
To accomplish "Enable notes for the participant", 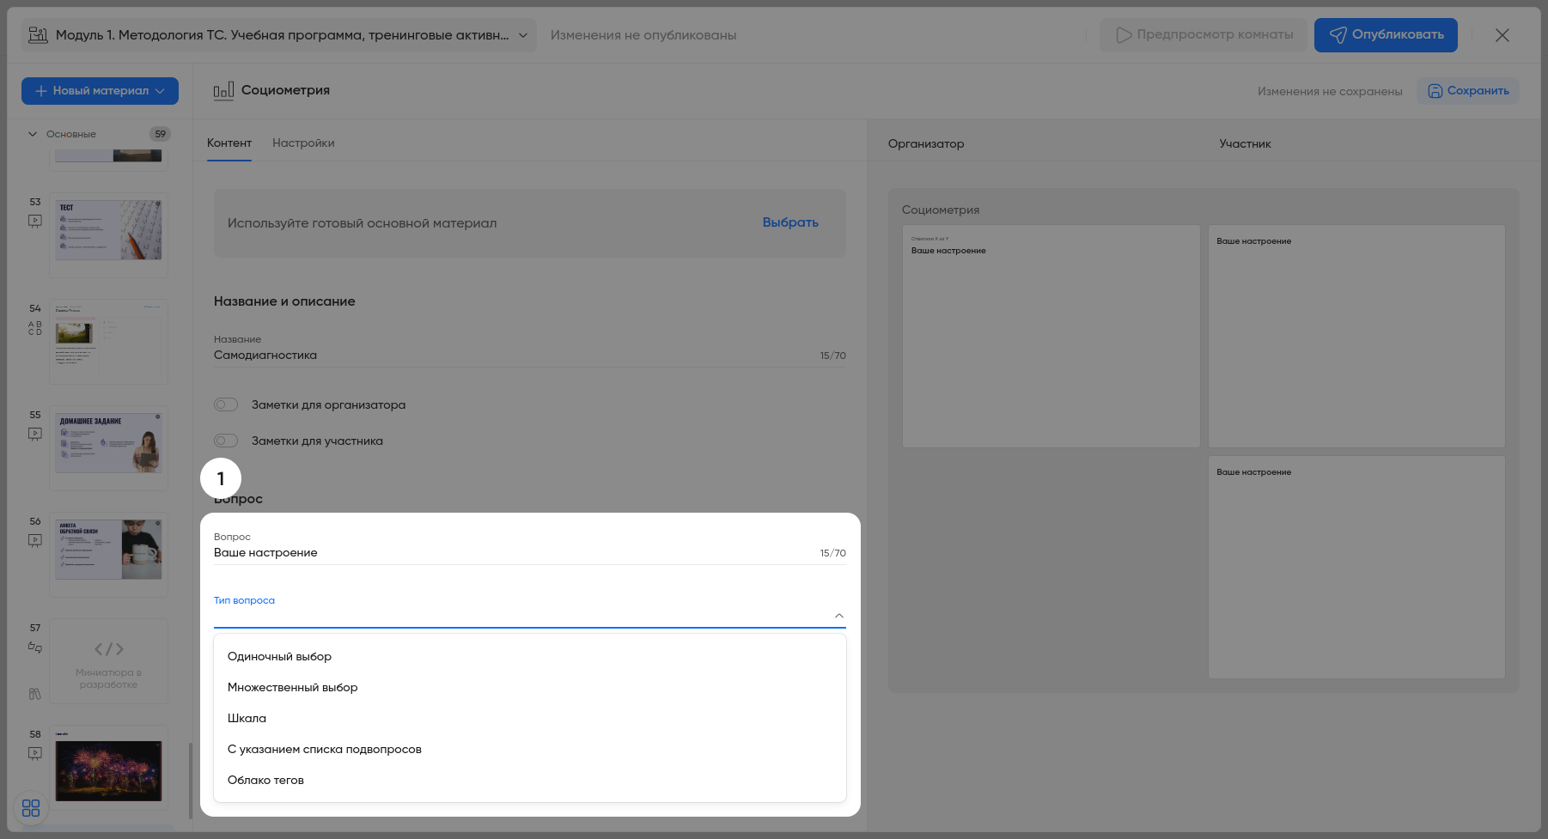I will point(226,441).
